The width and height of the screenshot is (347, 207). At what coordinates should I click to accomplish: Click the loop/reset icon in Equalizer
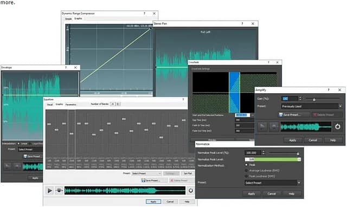[191, 190]
